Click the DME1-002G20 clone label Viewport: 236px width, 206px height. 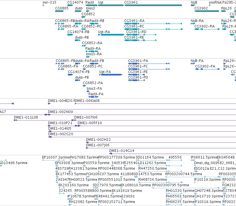(61, 134)
